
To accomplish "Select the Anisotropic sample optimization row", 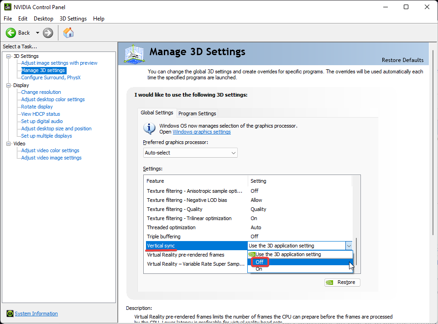I will pyautogui.click(x=249, y=191).
